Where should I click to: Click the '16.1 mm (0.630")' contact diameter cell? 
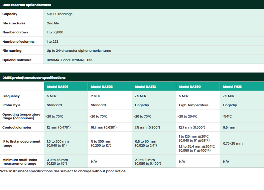tap(104, 127)
